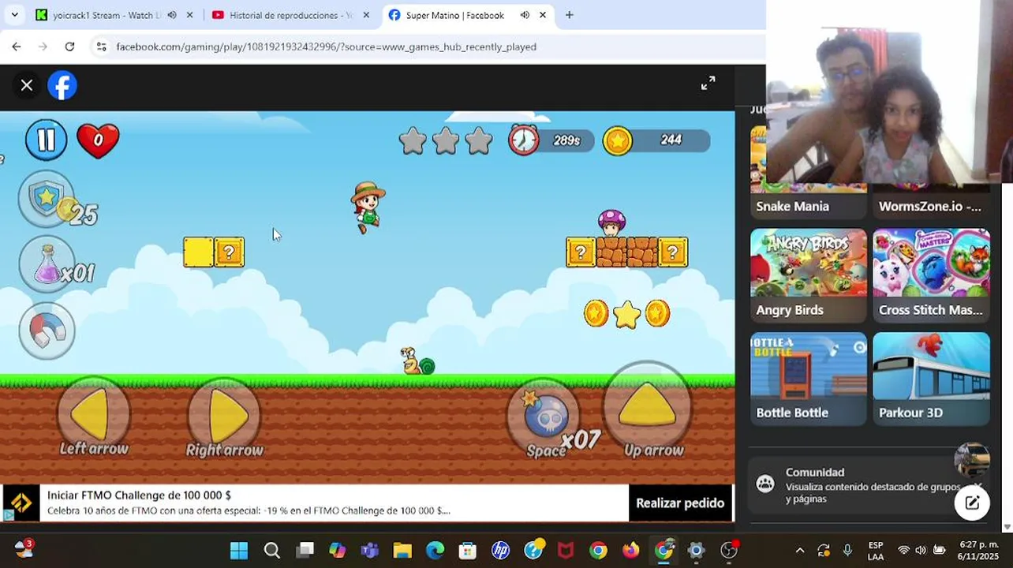Pause the game with the pause button
1013x568 pixels.
pyautogui.click(x=46, y=140)
